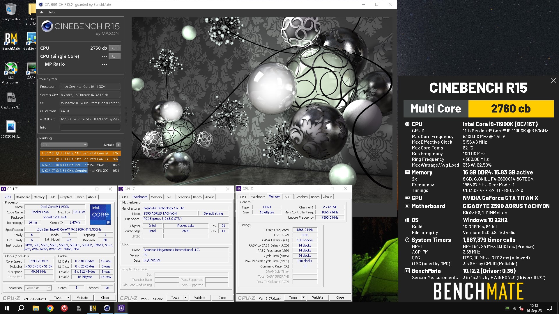Select ranking row two scoring 2663
The width and height of the screenshot is (559, 314).
(x=80, y=159)
